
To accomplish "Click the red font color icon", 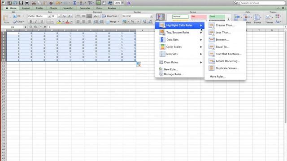I will (67, 21).
